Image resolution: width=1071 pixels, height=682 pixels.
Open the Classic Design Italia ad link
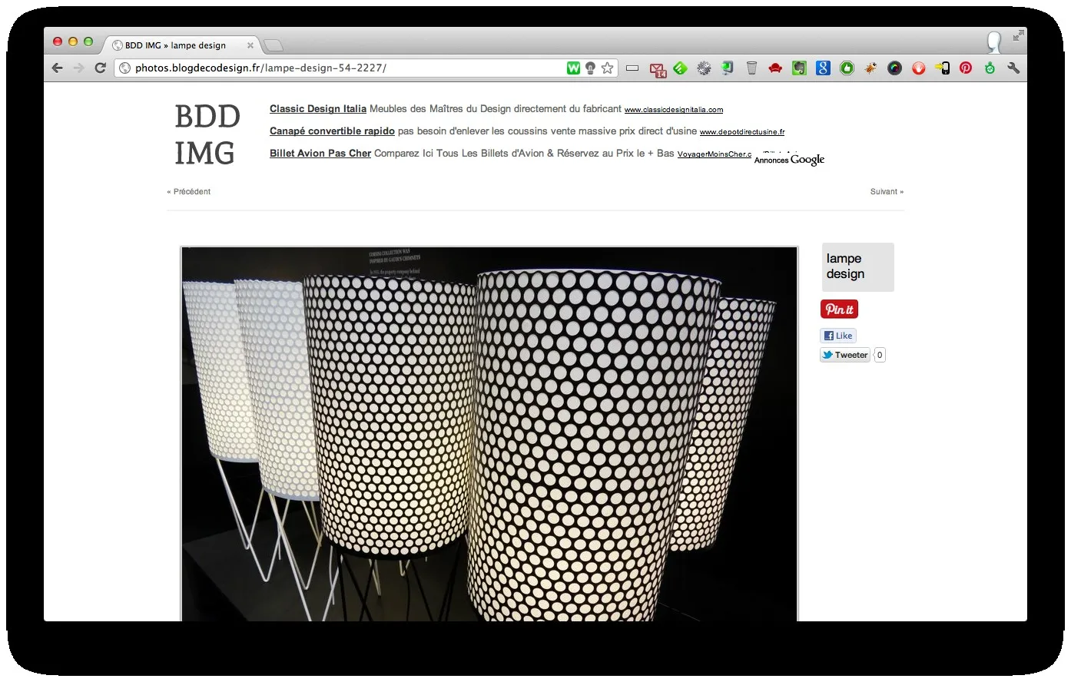click(x=318, y=109)
